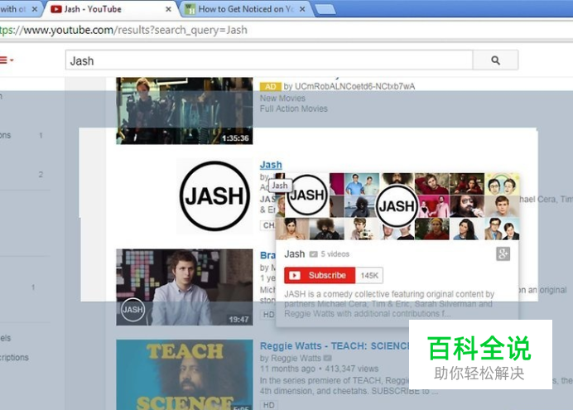Switch to How to Get Noticed tab

click(x=246, y=9)
